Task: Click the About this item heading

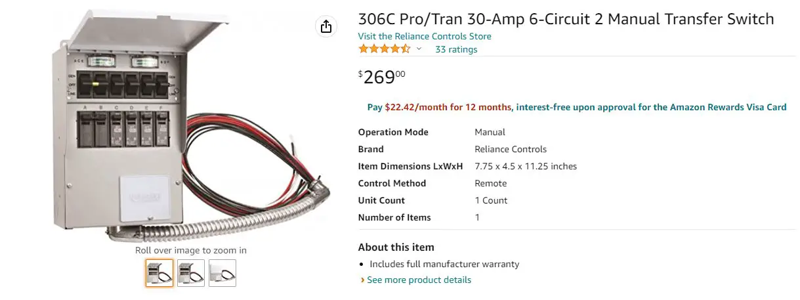Action: click(x=396, y=247)
